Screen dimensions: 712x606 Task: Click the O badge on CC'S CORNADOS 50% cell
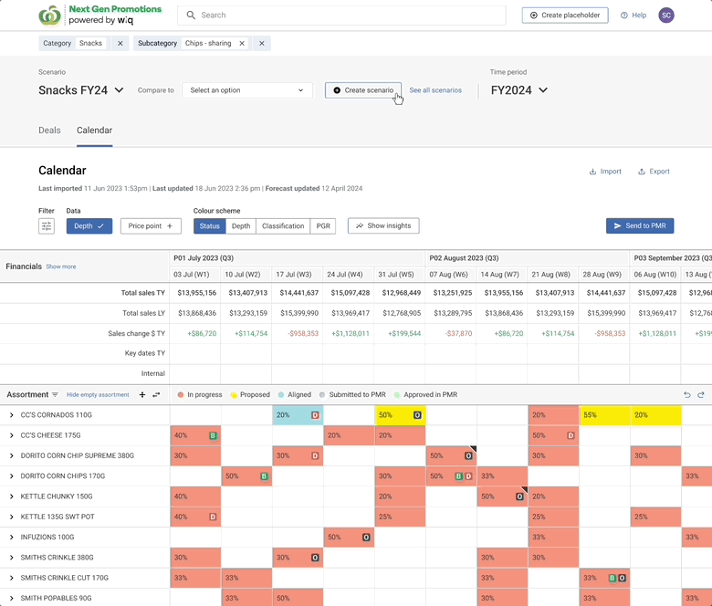[x=417, y=415]
